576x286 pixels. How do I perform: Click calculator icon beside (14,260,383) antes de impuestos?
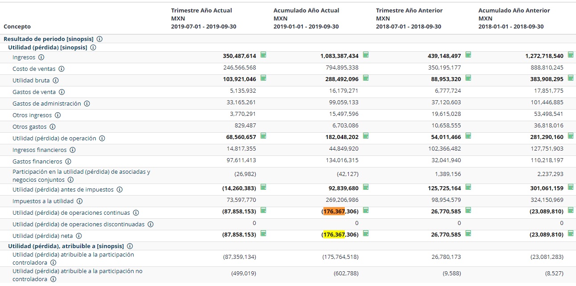click(263, 187)
